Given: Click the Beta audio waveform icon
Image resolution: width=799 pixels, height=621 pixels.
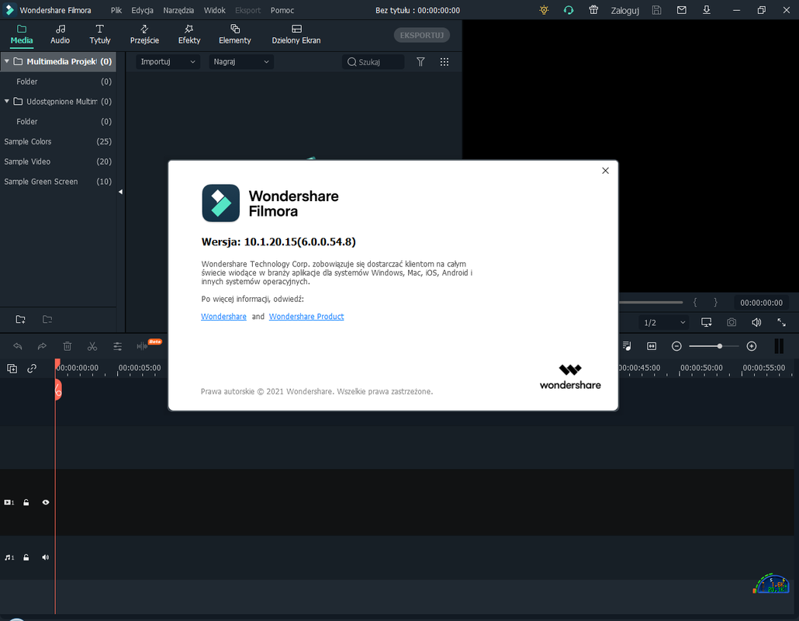Looking at the screenshot, I should [x=142, y=346].
